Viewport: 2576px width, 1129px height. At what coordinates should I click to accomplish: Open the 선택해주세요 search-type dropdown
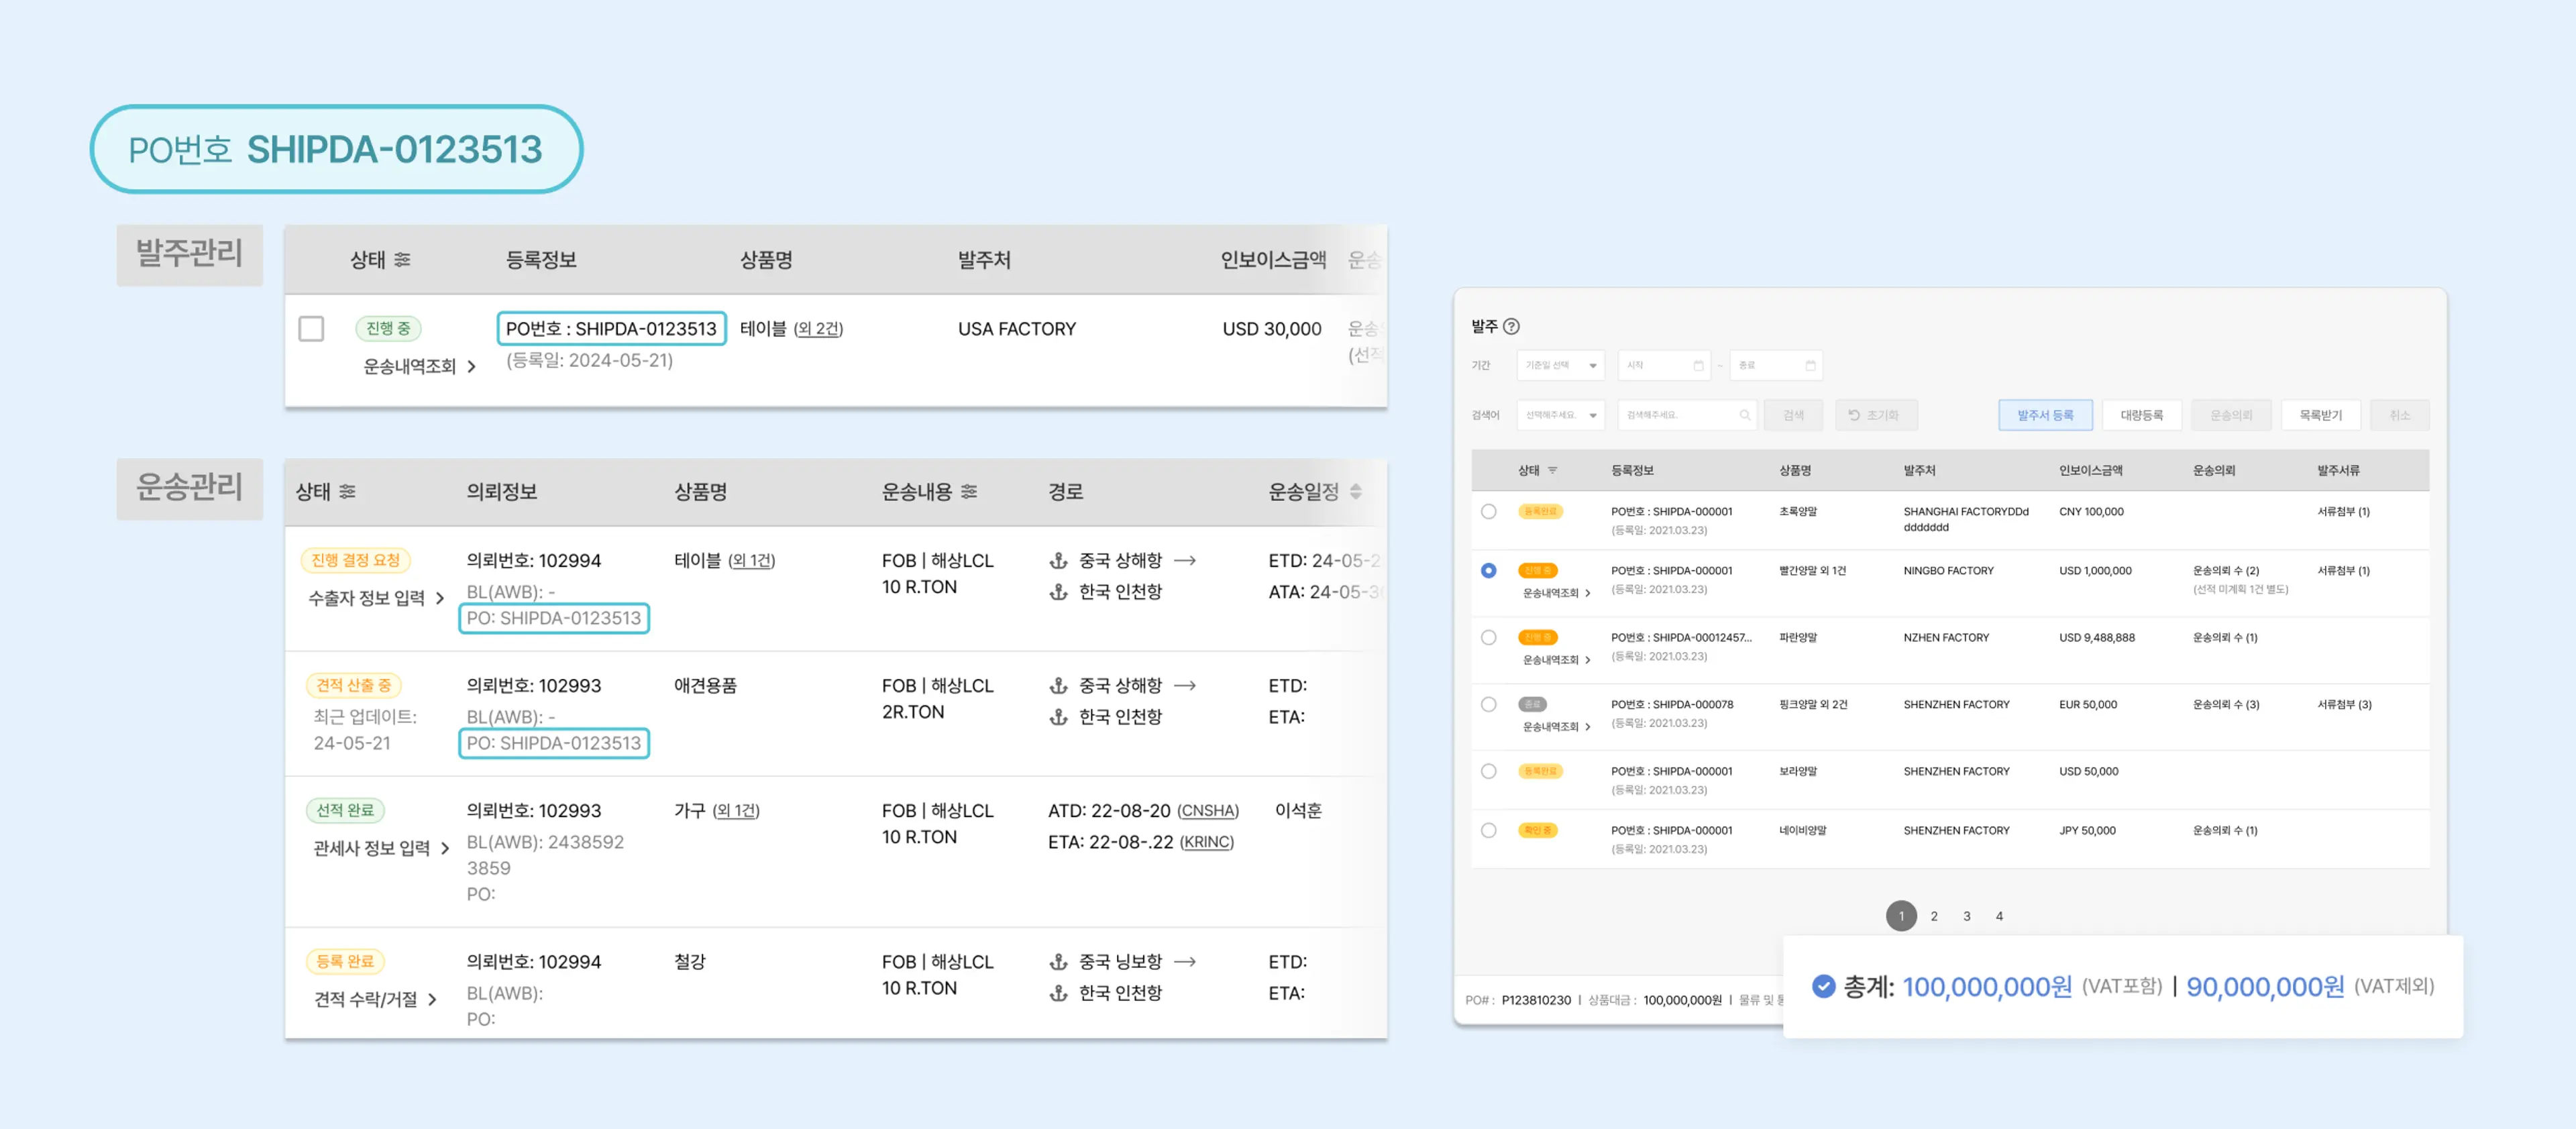(x=1560, y=415)
